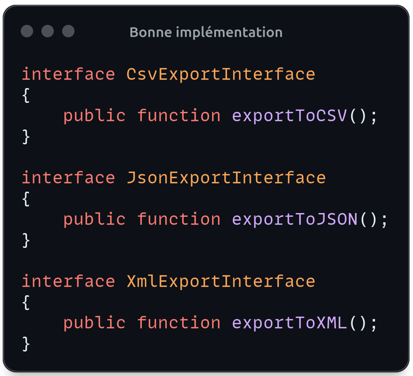Click the closing brace after exportToCSV
The height and width of the screenshot is (376, 413).
[26, 137]
